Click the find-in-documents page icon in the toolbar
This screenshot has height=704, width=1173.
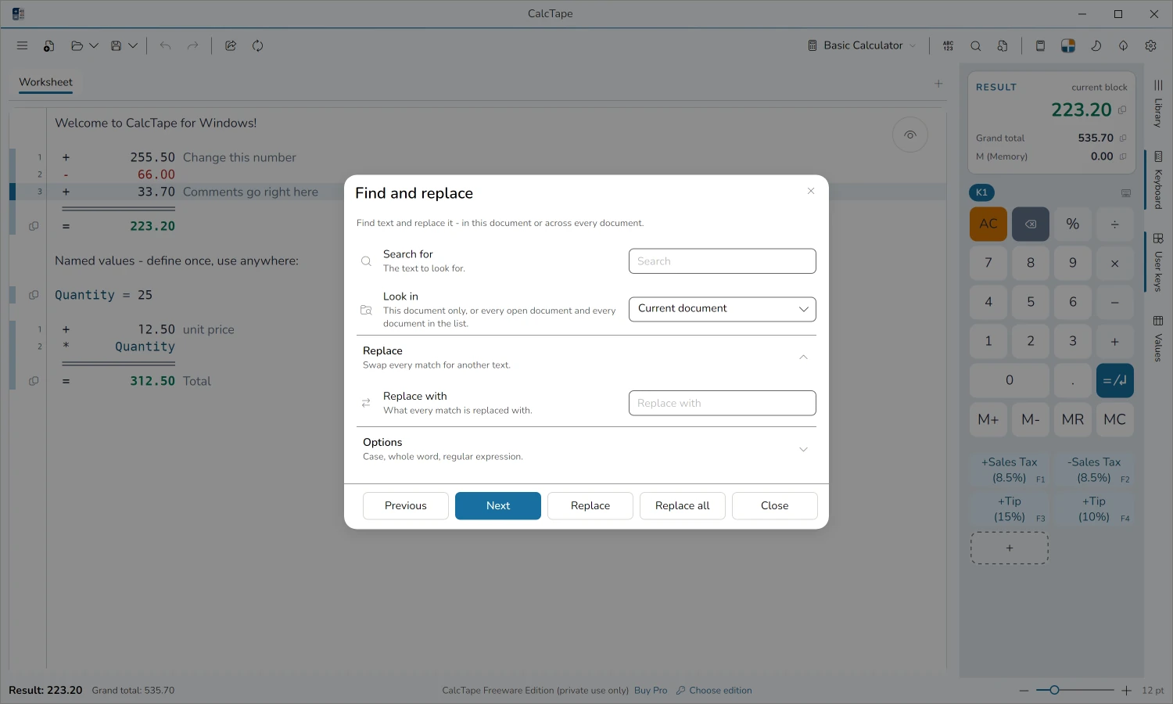(1003, 46)
